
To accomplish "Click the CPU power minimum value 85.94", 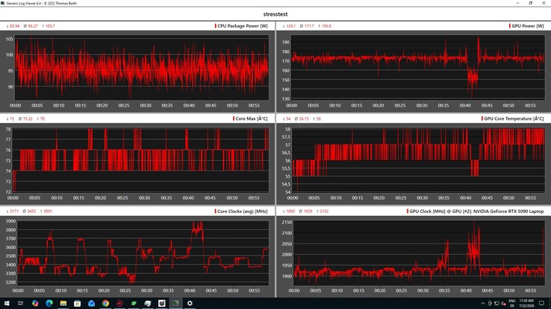I will point(14,26).
